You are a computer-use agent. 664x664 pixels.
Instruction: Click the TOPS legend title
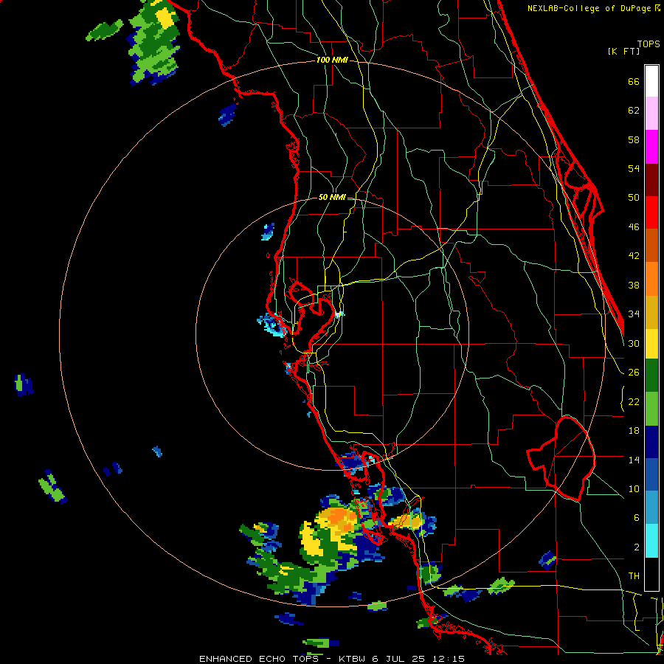click(x=649, y=44)
